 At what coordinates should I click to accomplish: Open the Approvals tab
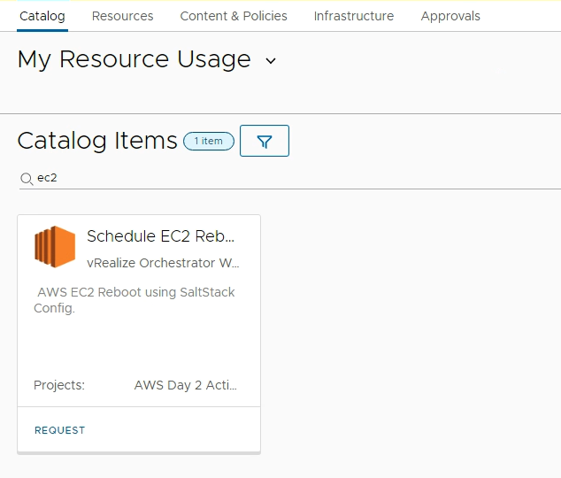tap(450, 16)
